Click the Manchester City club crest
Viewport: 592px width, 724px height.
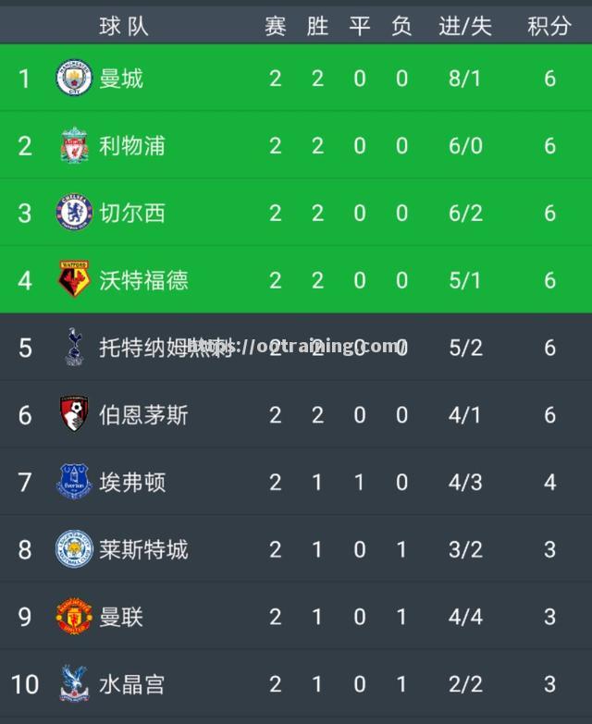coord(74,78)
